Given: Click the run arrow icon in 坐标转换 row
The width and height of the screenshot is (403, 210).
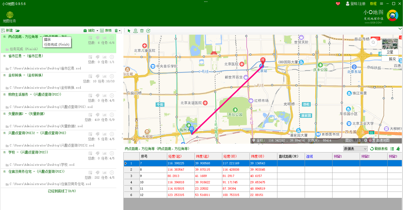Looking at the screenshot, I should tap(112, 76).
